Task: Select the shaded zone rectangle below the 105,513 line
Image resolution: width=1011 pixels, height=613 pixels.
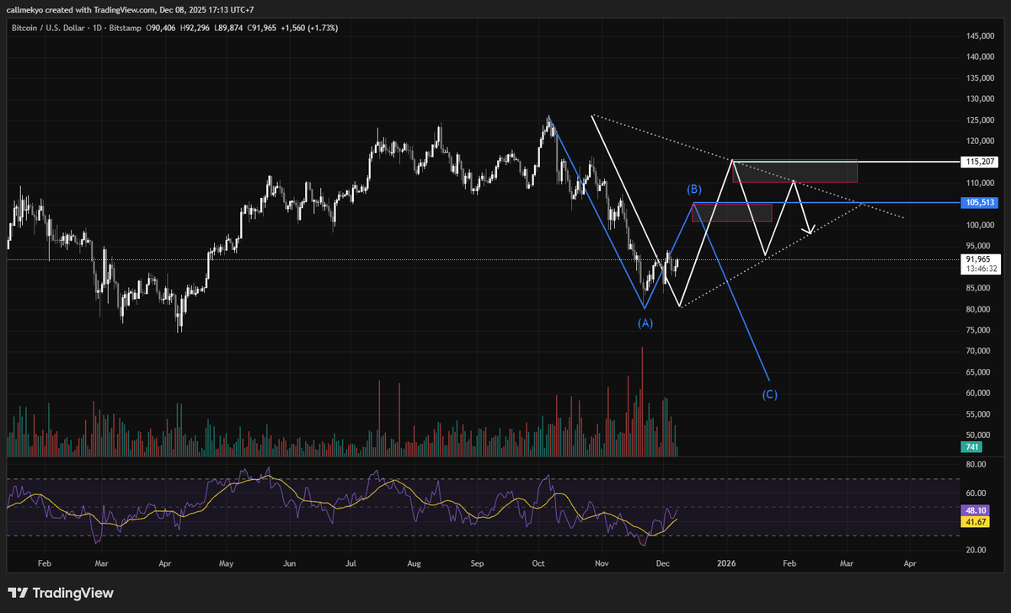Action: pos(731,213)
